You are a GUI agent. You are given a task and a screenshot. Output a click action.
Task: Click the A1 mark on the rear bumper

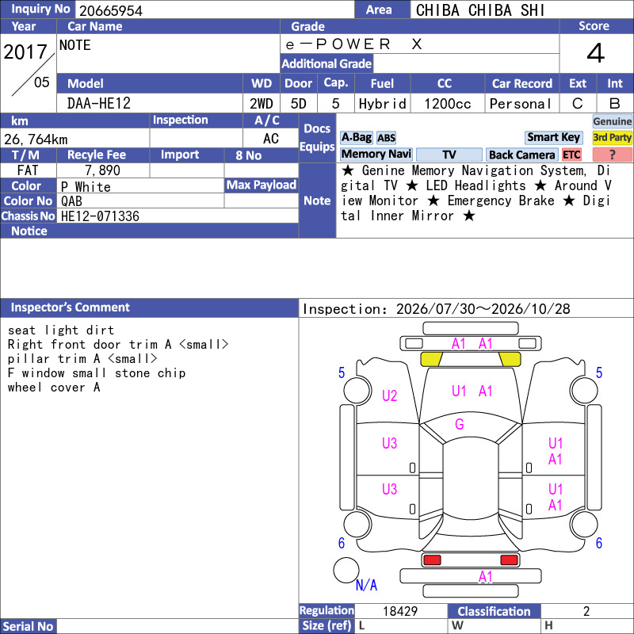tap(485, 577)
